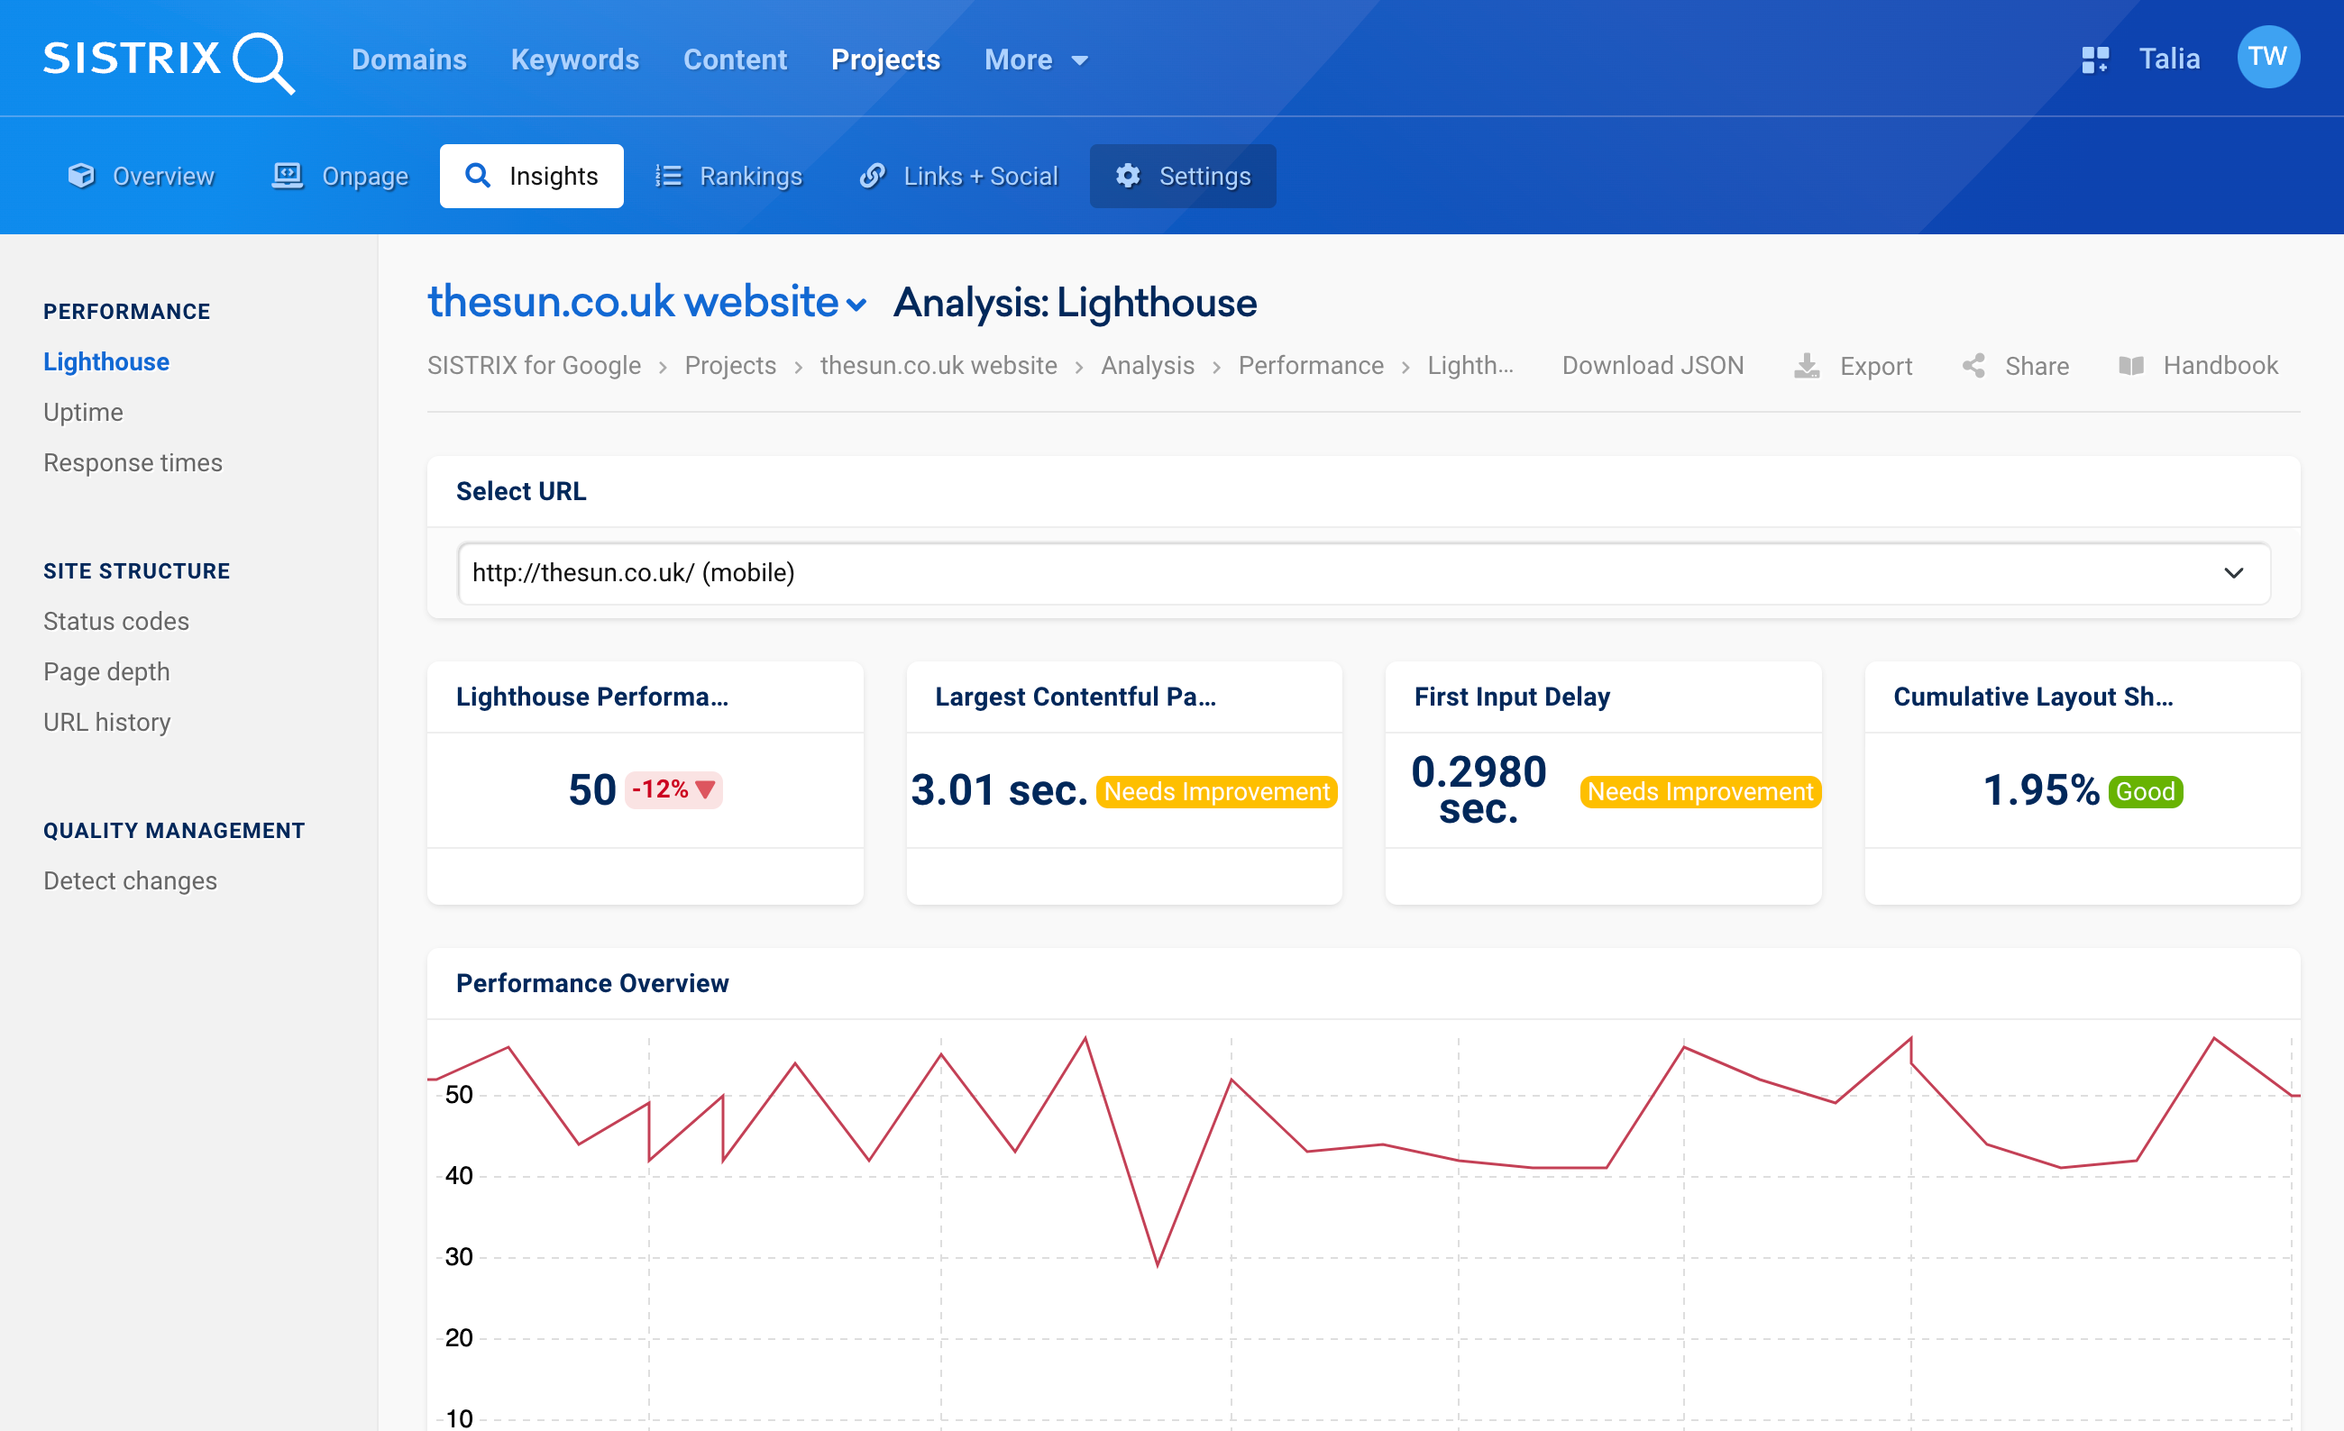2344x1431 pixels.
Task: Open the TW user avatar menu
Action: click(2268, 57)
